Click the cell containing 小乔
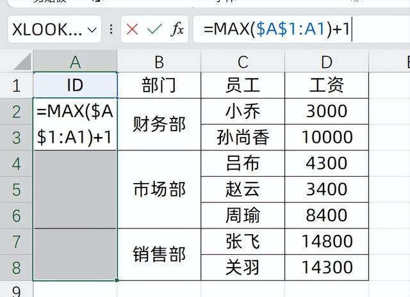 (243, 111)
